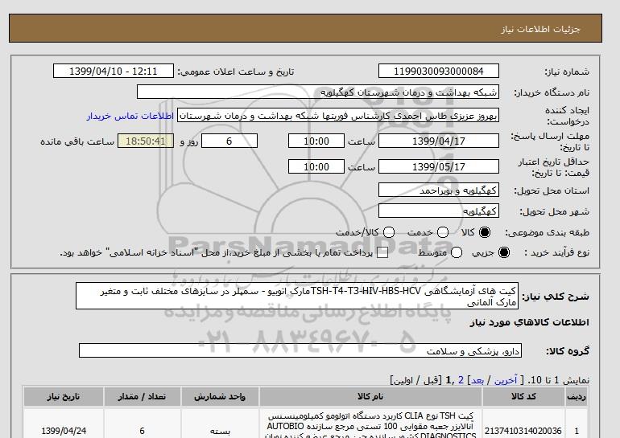Click the بعد pagination link
Image resolution: width=620 pixels, height=438 pixels.
point(477,380)
